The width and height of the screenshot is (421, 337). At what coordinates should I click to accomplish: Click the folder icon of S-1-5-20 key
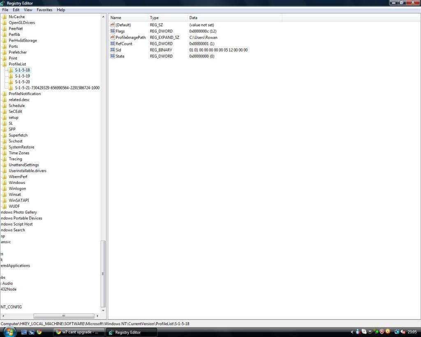[x=11, y=82]
